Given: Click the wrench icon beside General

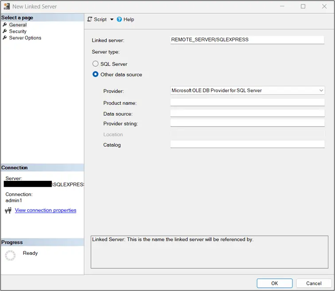Looking at the screenshot, I should pyautogui.click(x=5, y=25).
